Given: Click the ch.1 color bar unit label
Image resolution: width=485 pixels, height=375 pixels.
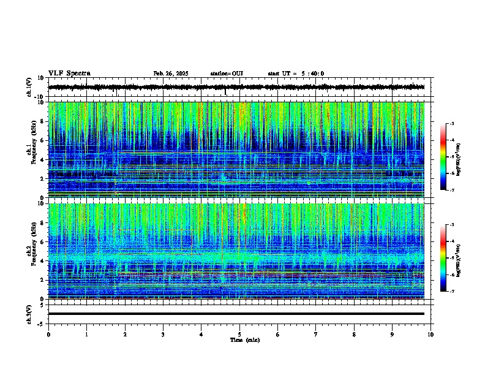Looking at the screenshot, I should pos(459,159).
